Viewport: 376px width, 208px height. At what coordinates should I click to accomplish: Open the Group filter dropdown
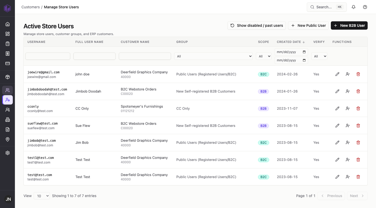point(213,56)
